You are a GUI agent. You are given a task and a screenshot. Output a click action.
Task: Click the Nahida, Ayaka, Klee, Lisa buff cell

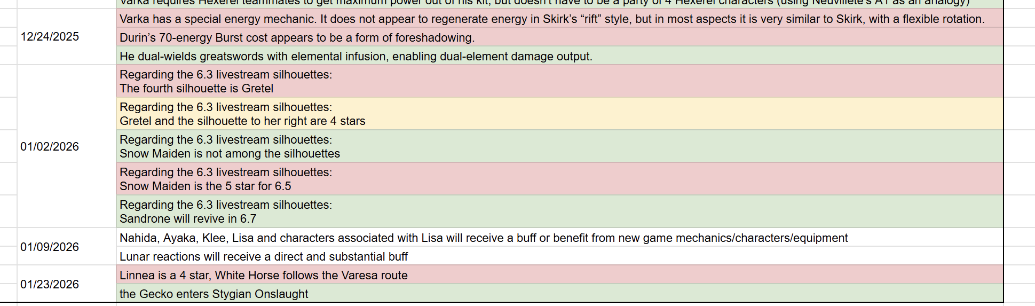click(559, 238)
